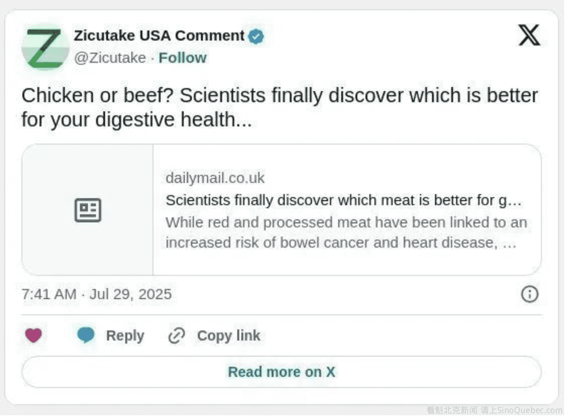The image size is (565, 417).
Task: Open the Zicutake USA Comment display name
Action: tap(159, 36)
